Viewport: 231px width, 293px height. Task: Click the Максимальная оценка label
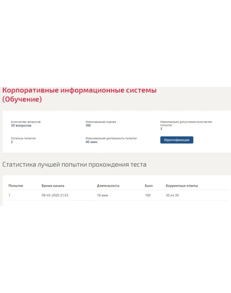[101, 122]
